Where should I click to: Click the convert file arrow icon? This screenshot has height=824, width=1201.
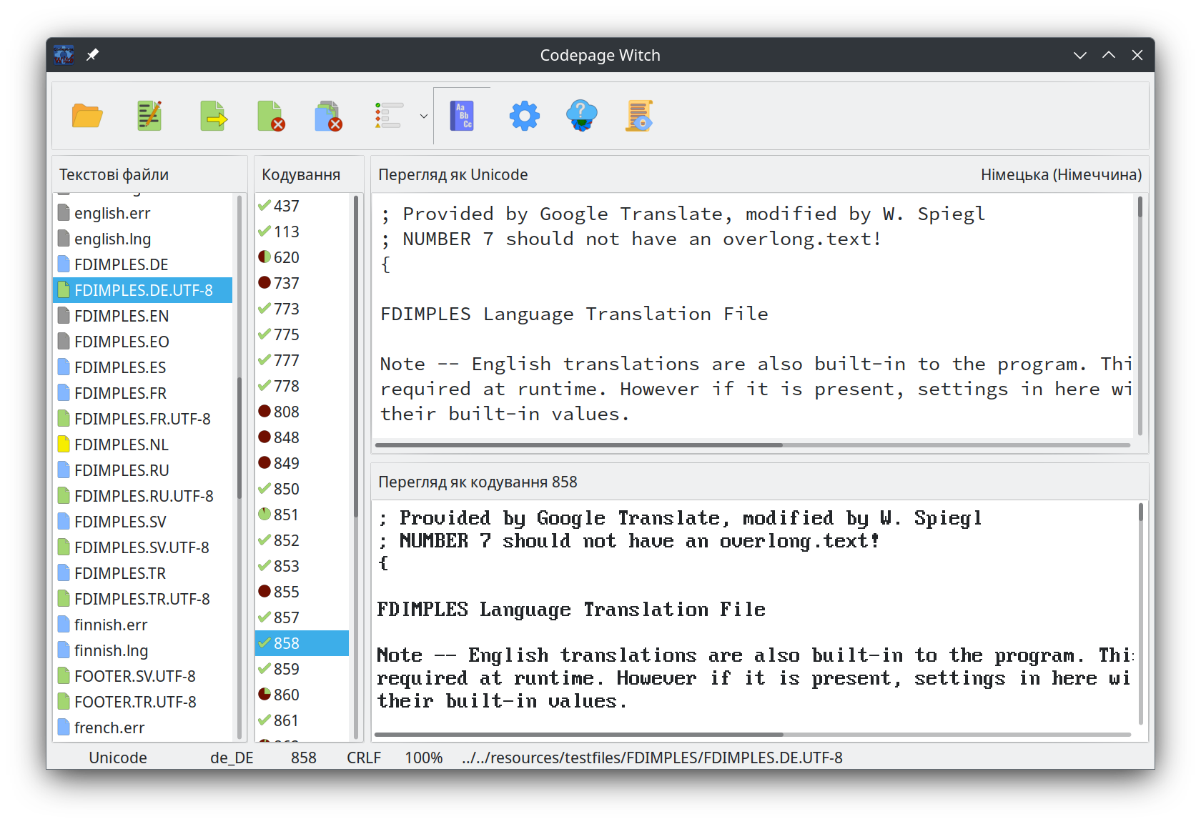pyautogui.click(x=213, y=116)
